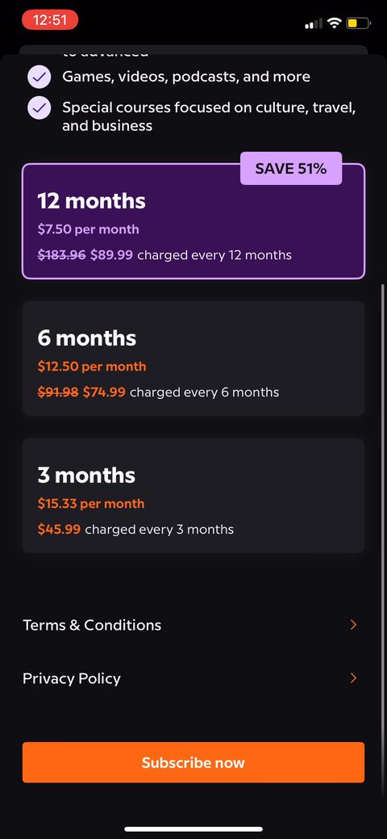Tap the SAVE 51% badge
The image size is (387, 839).
click(x=291, y=169)
